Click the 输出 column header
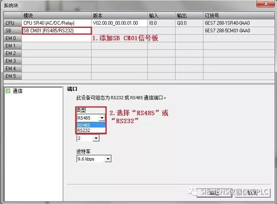Image resolution: width=277 pixels, height=204 pixels. pyautogui.click(x=189, y=16)
